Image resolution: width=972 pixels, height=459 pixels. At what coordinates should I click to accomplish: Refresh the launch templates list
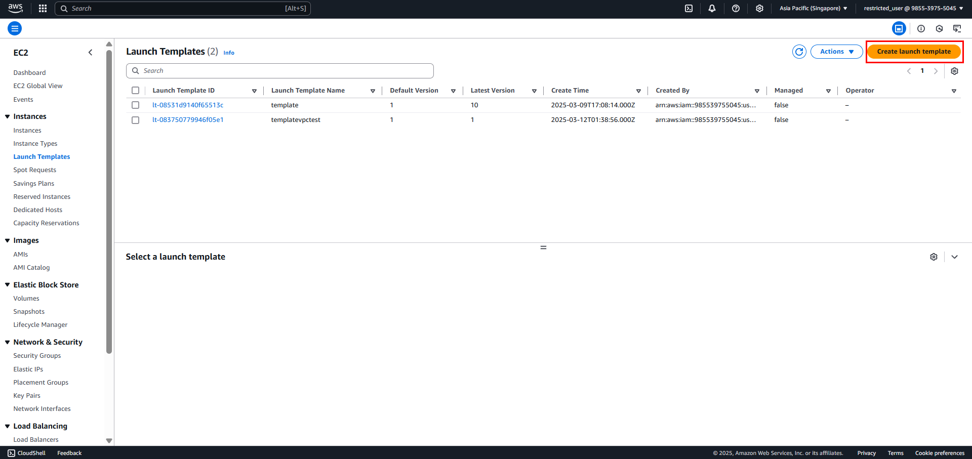point(799,52)
